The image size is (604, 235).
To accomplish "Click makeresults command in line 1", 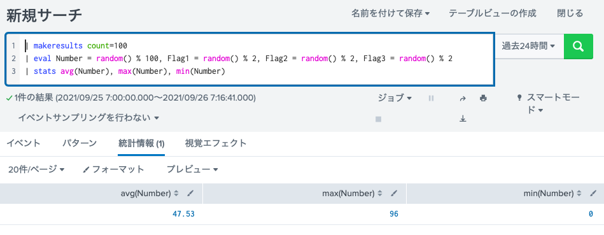I will [x=58, y=46].
